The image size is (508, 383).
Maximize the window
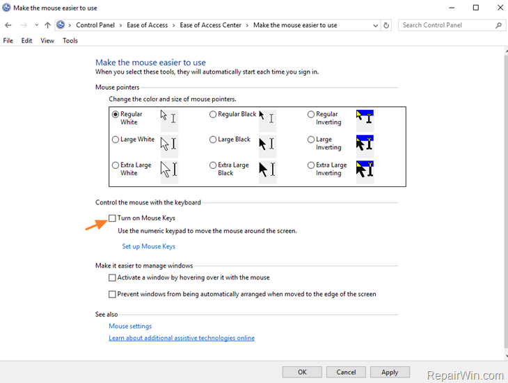point(475,8)
